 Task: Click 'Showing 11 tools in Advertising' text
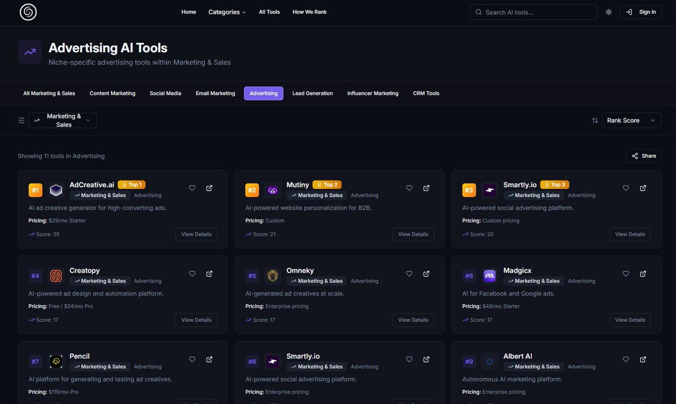(61, 156)
